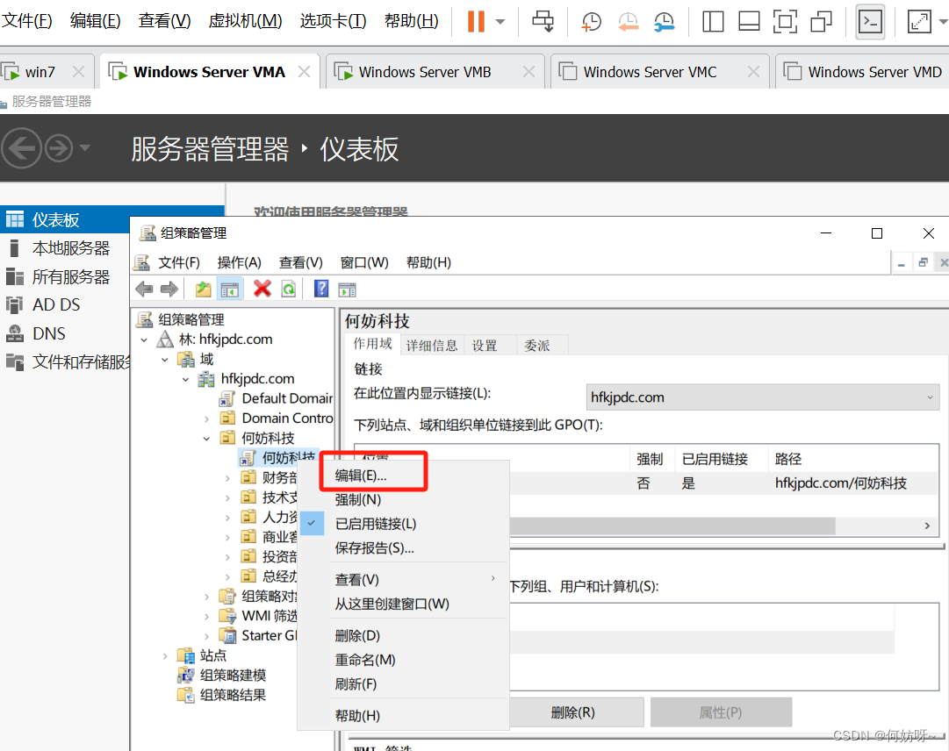
Task: Click the green Refresh toolbar icon
Action: [288, 290]
